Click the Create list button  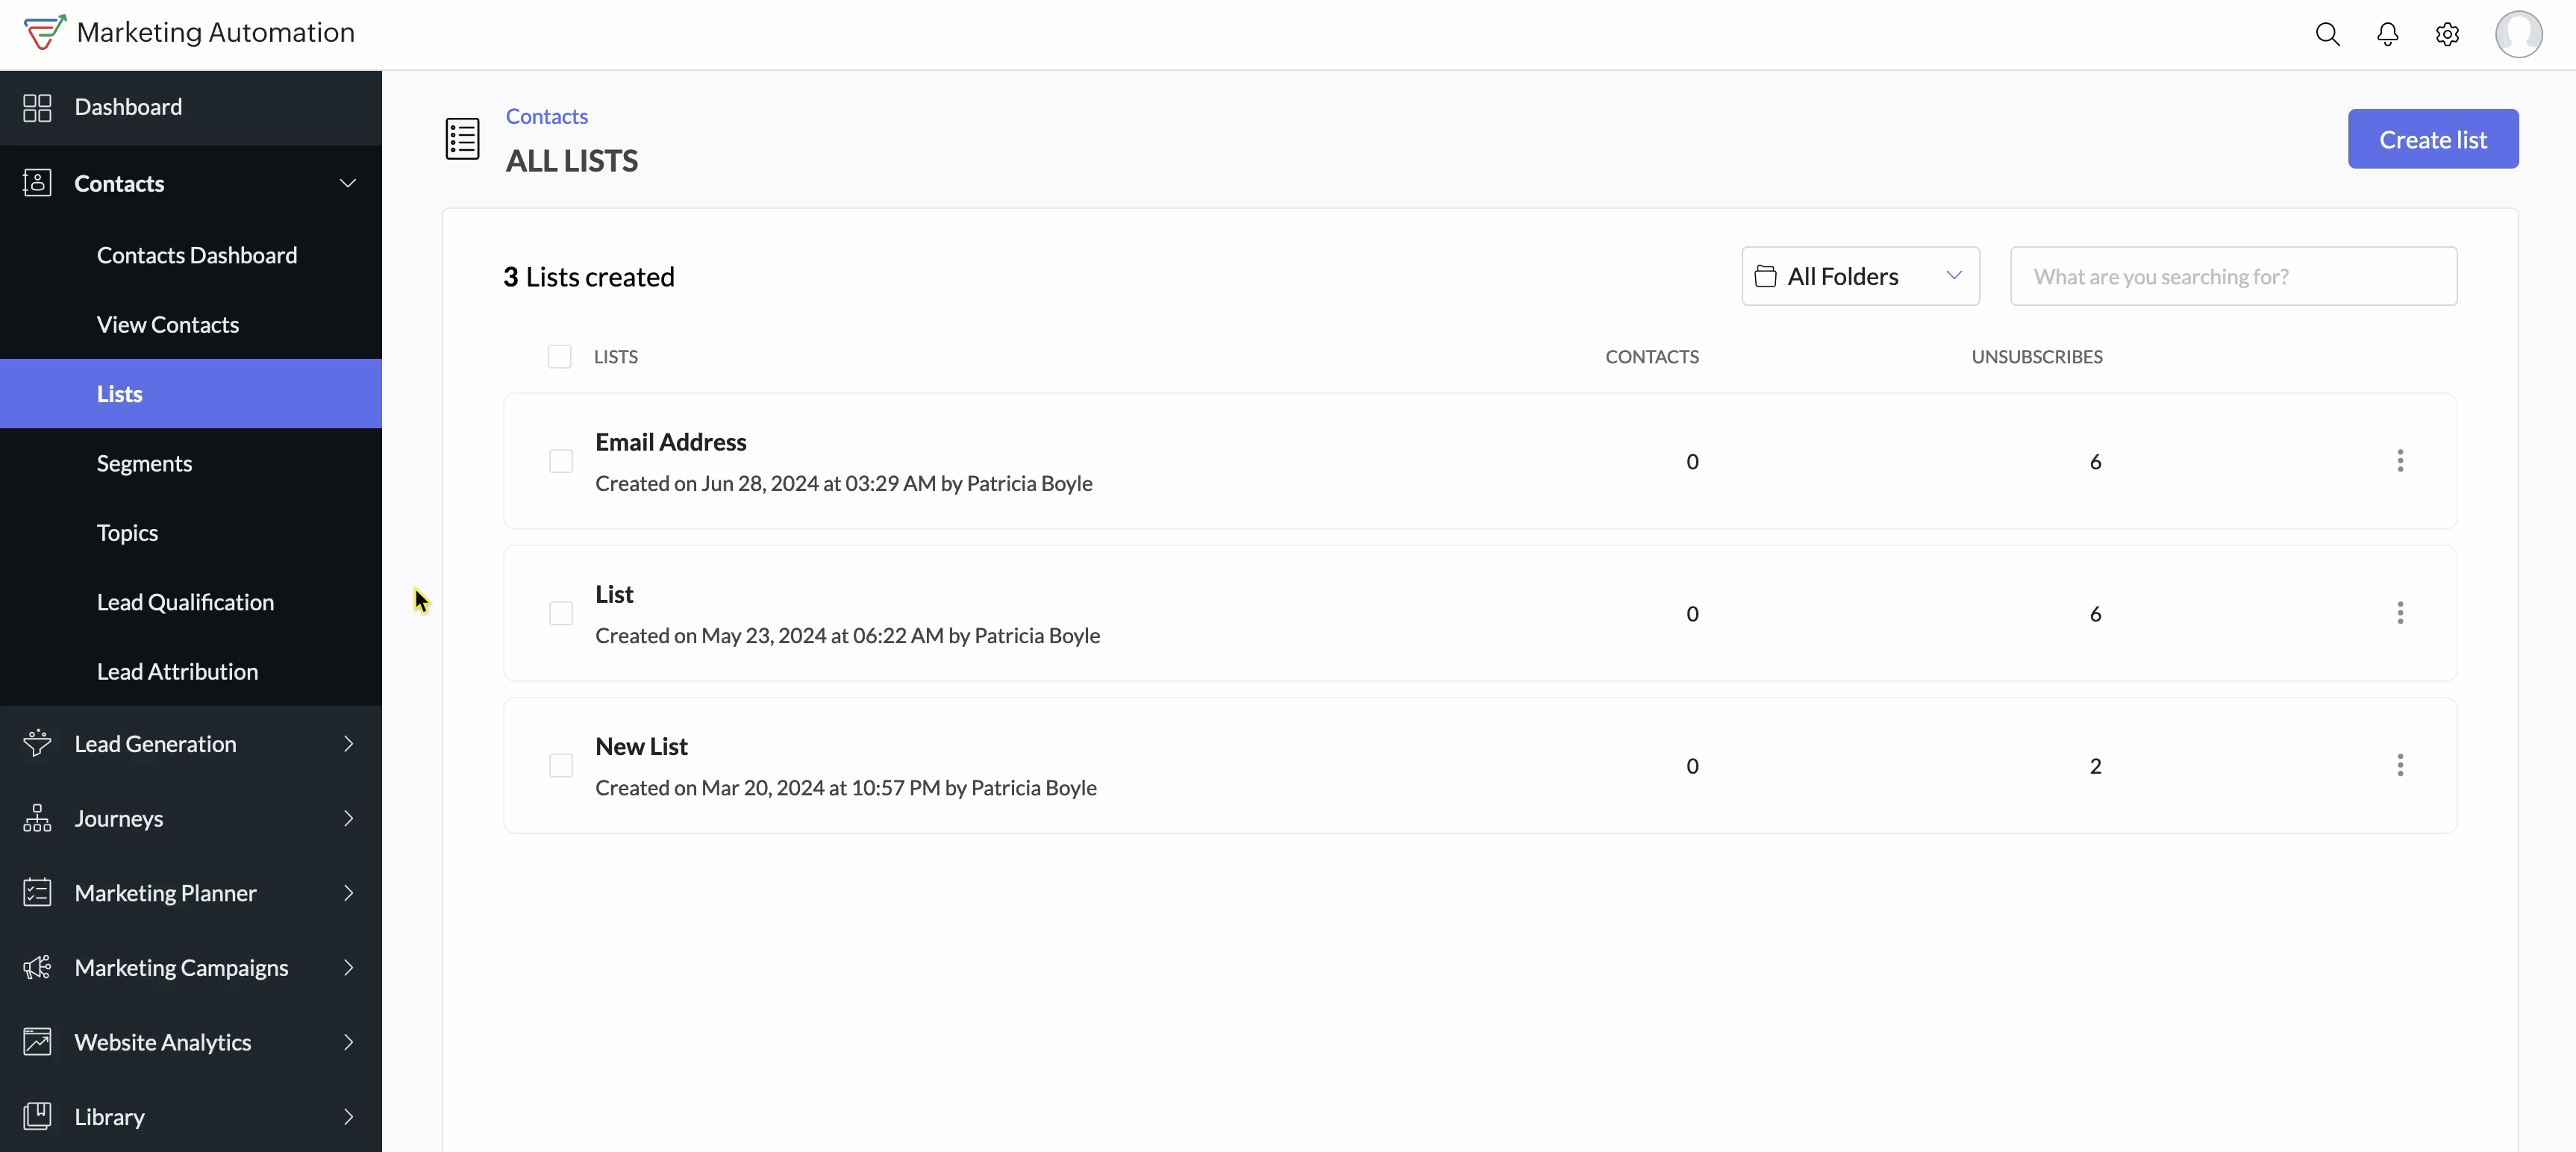coord(2432,139)
